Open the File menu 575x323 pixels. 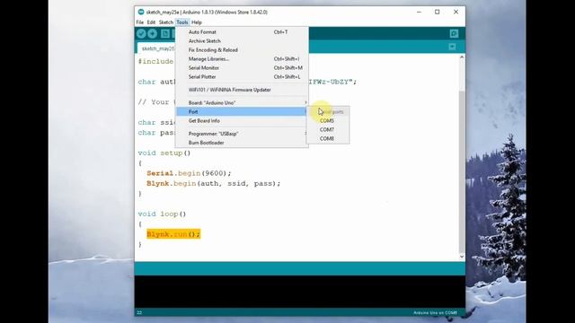coord(140,22)
